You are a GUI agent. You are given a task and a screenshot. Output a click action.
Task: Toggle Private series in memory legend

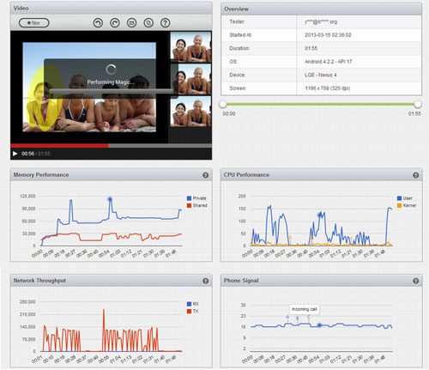196,198
